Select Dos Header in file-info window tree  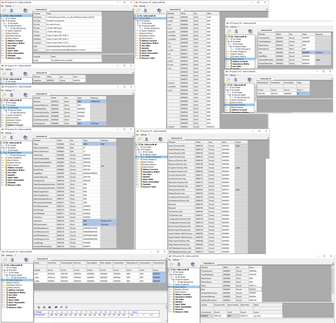[x=11, y=18]
